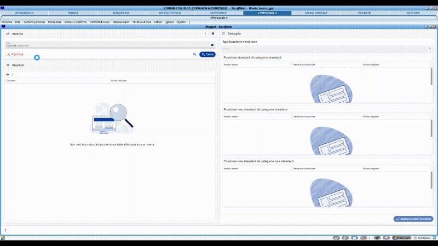Screen dimensions: 438x246
Task: Click the Maggioli window book icon
Action: pos(3,27)
